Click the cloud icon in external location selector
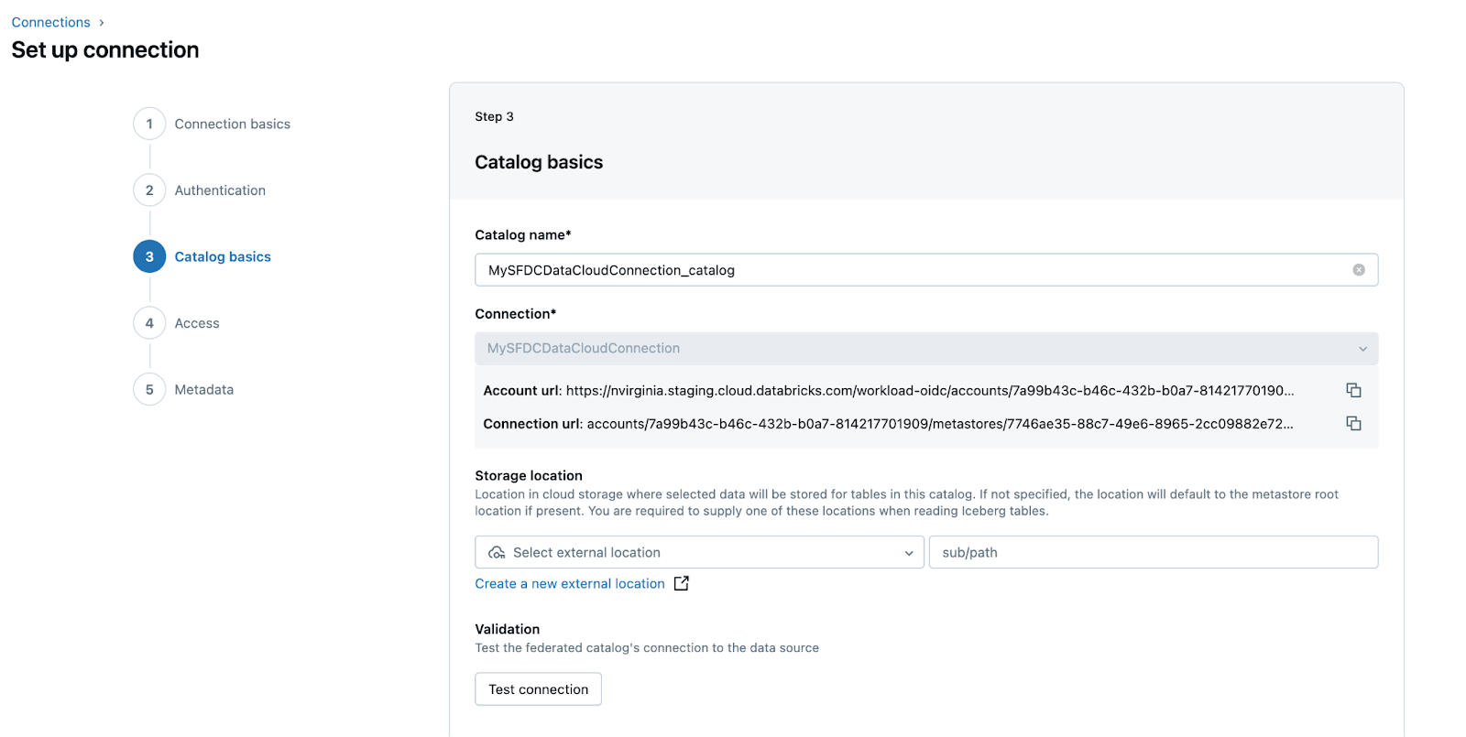The height and width of the screenshot is (737, 1466). 497,552
